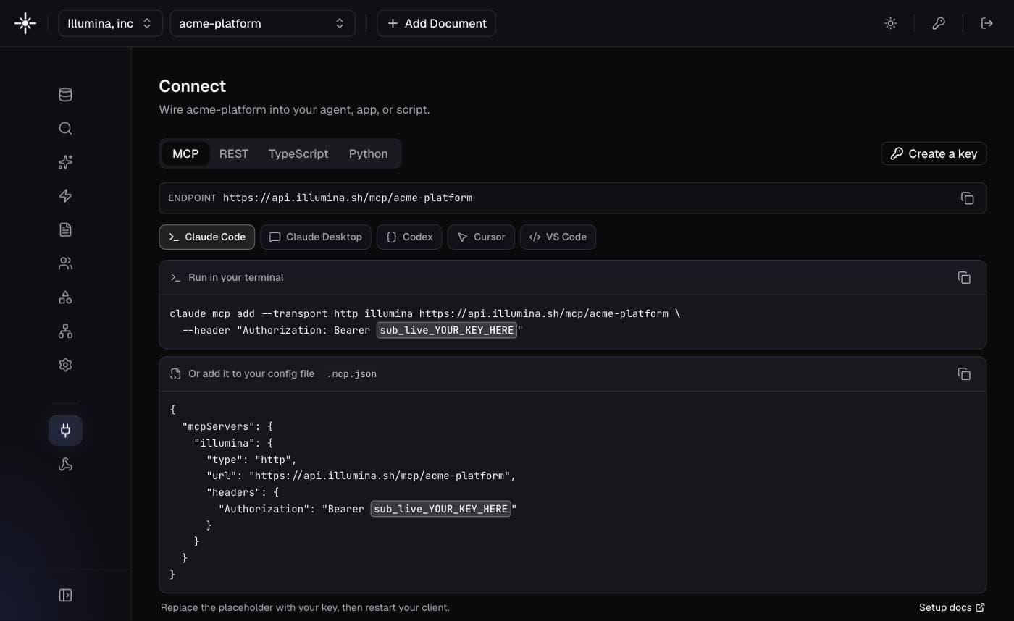
Task: Copy the .mcp.json config snippet
Action: click(964, 374)
